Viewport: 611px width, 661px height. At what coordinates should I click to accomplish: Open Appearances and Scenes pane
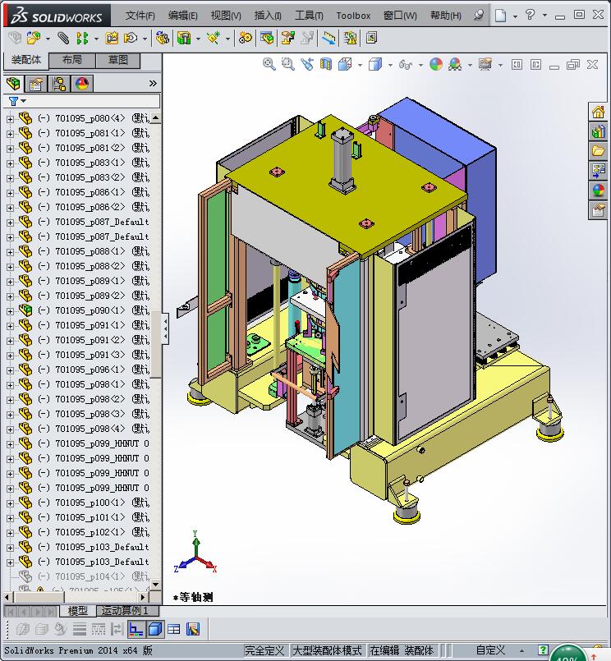tap(598, 190)
